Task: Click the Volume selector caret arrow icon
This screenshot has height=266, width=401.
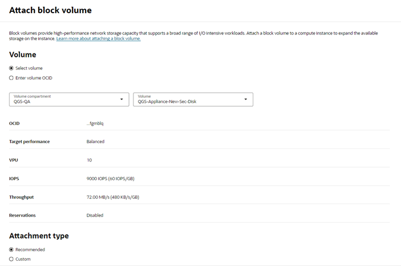Action: [246, 99]
